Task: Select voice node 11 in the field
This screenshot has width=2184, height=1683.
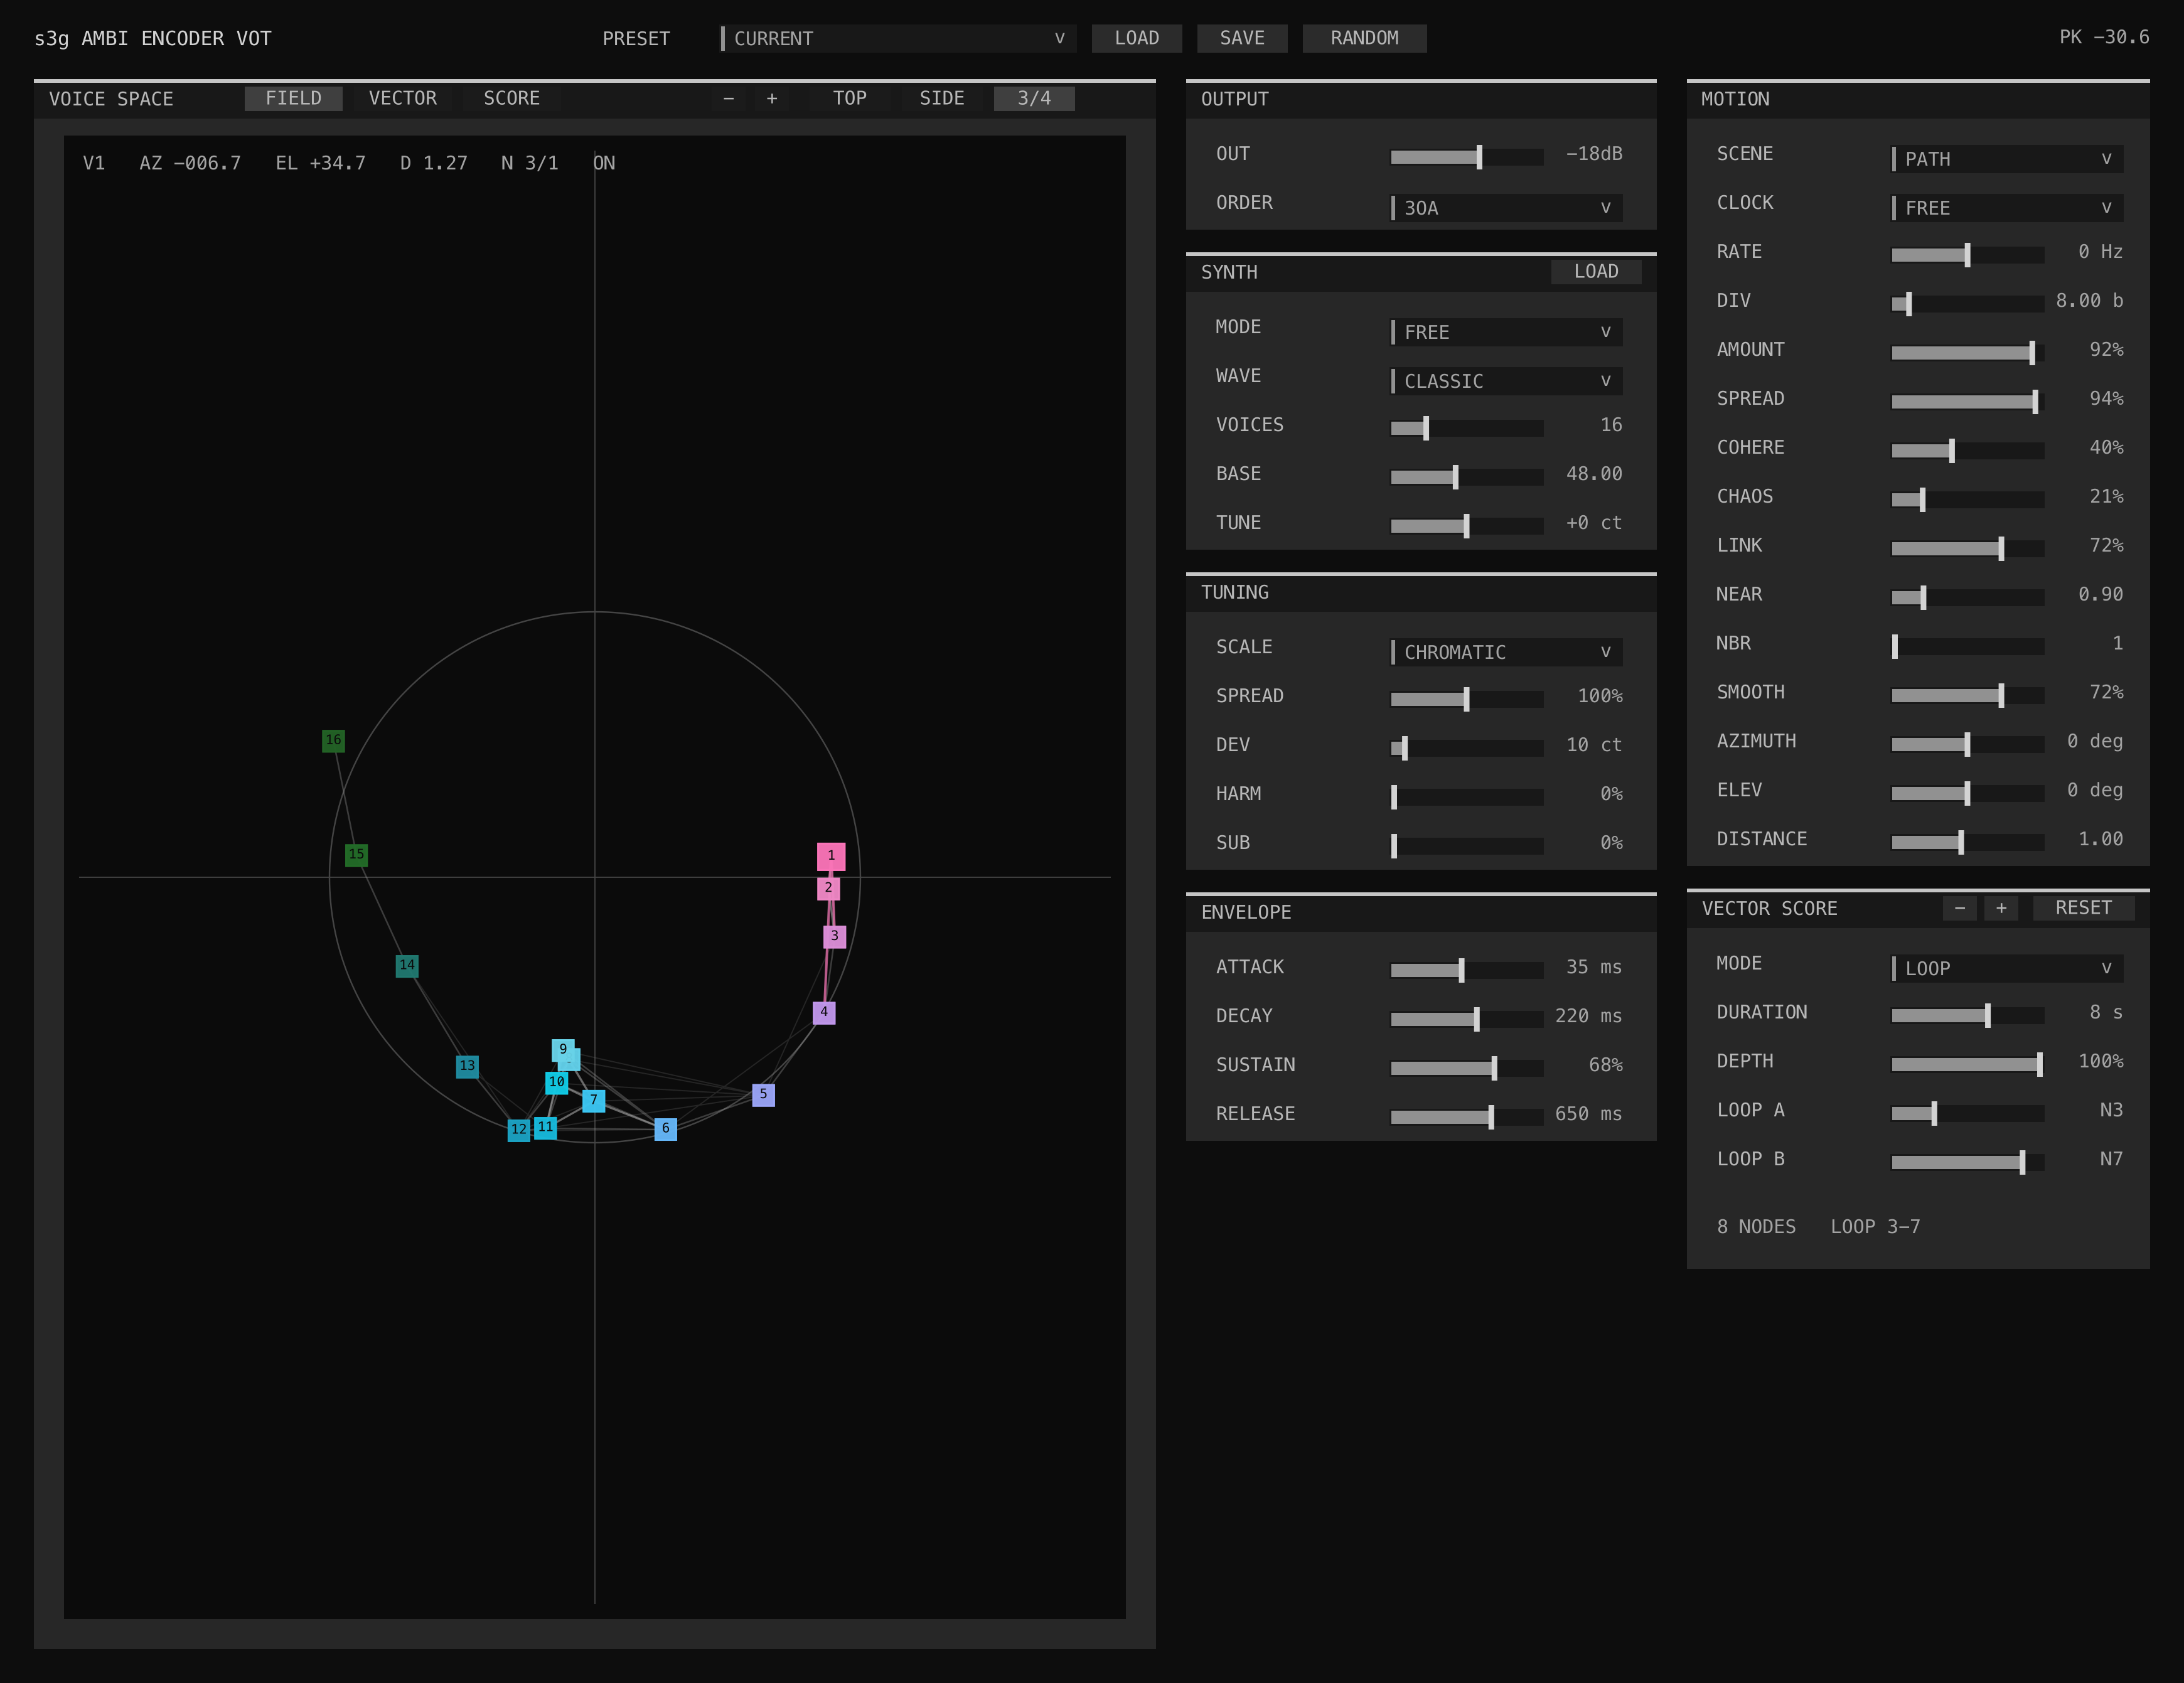Action: pyautogui.click(x=545, y=1127)
